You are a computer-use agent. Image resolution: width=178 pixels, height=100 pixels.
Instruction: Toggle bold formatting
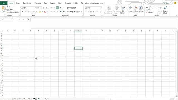point(23,12)
